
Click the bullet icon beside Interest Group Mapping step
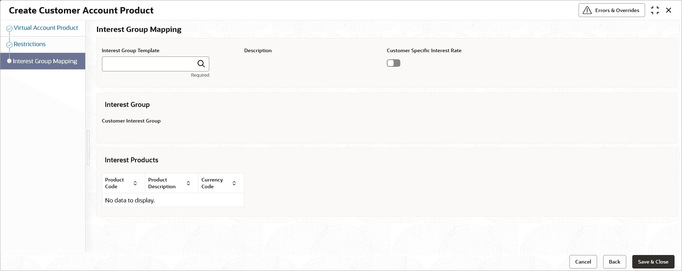[9, 61]
